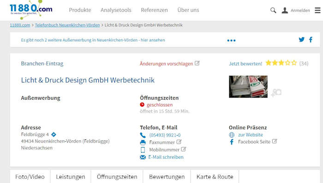Click the (34) review count
Screen dimensions: 323x183
point(304,63)
